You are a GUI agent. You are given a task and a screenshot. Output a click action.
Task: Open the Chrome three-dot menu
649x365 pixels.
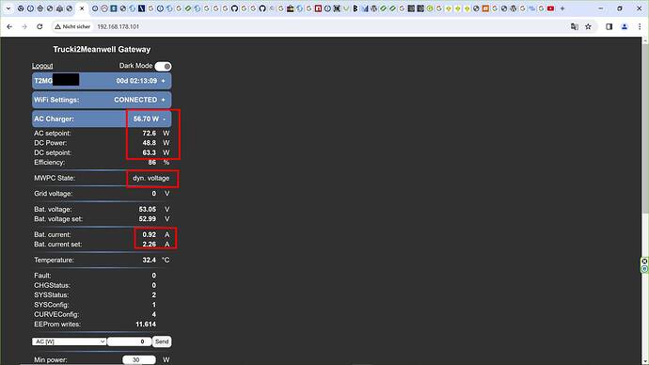(640, 26)
